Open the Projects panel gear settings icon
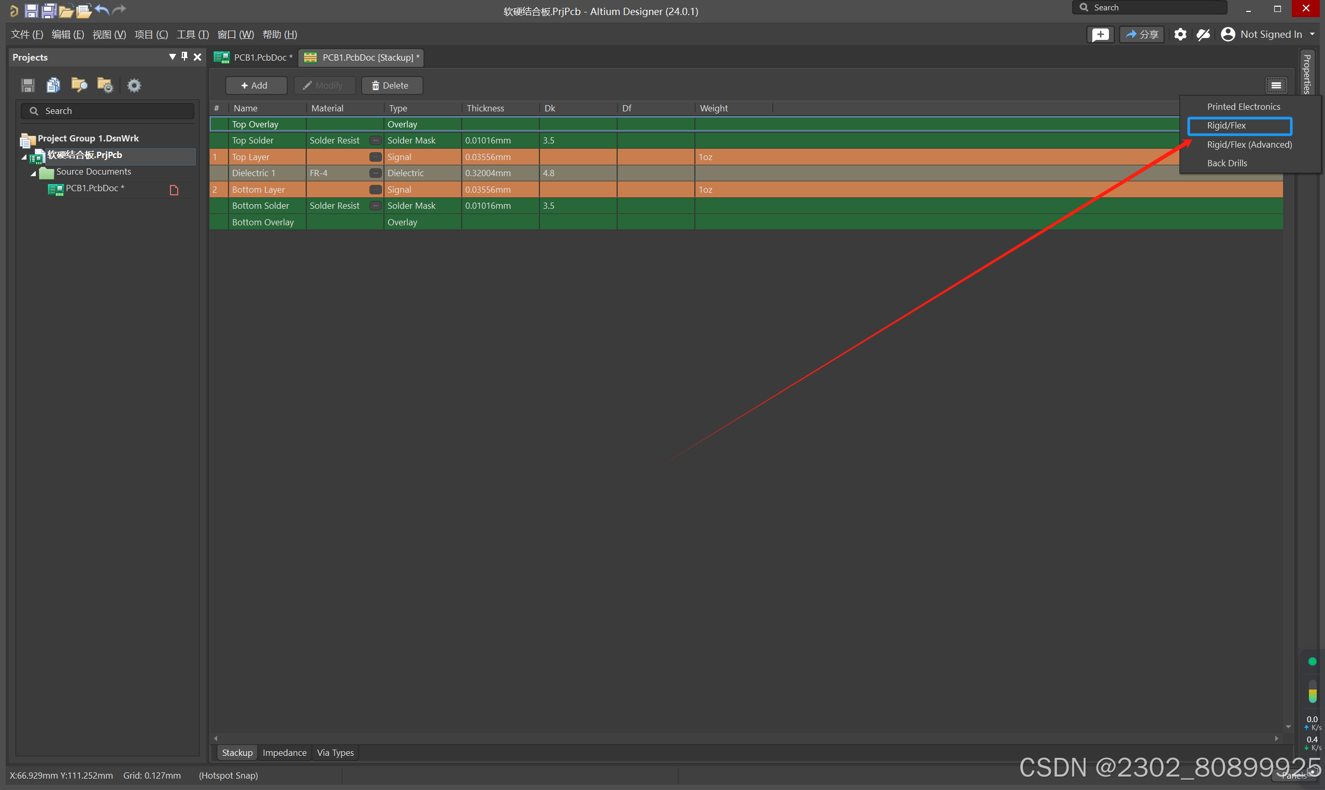The image size is (1325, 790). (x=134, y=85)
